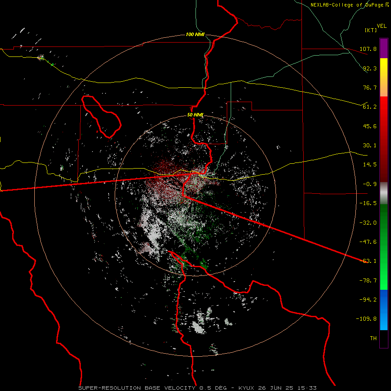Click the -109.8 velocity legend value

coord(366,319)
